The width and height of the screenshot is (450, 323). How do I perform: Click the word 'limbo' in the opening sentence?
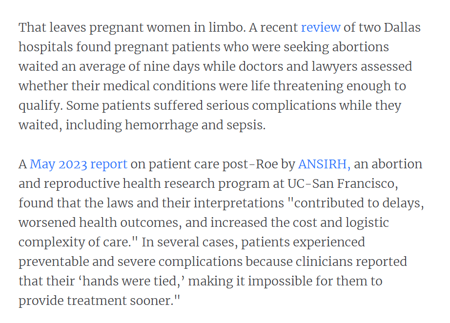coord(226,27)
